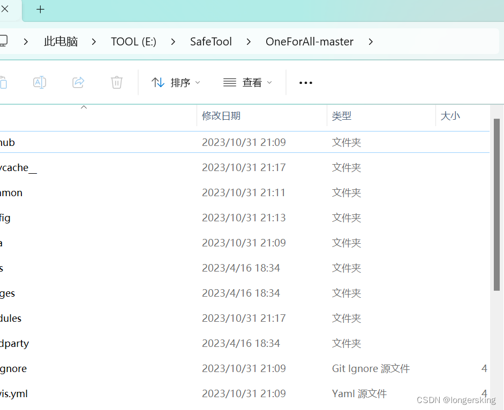
Task: Open a new tab with the plus icon
Action: [x=40, y=9]
